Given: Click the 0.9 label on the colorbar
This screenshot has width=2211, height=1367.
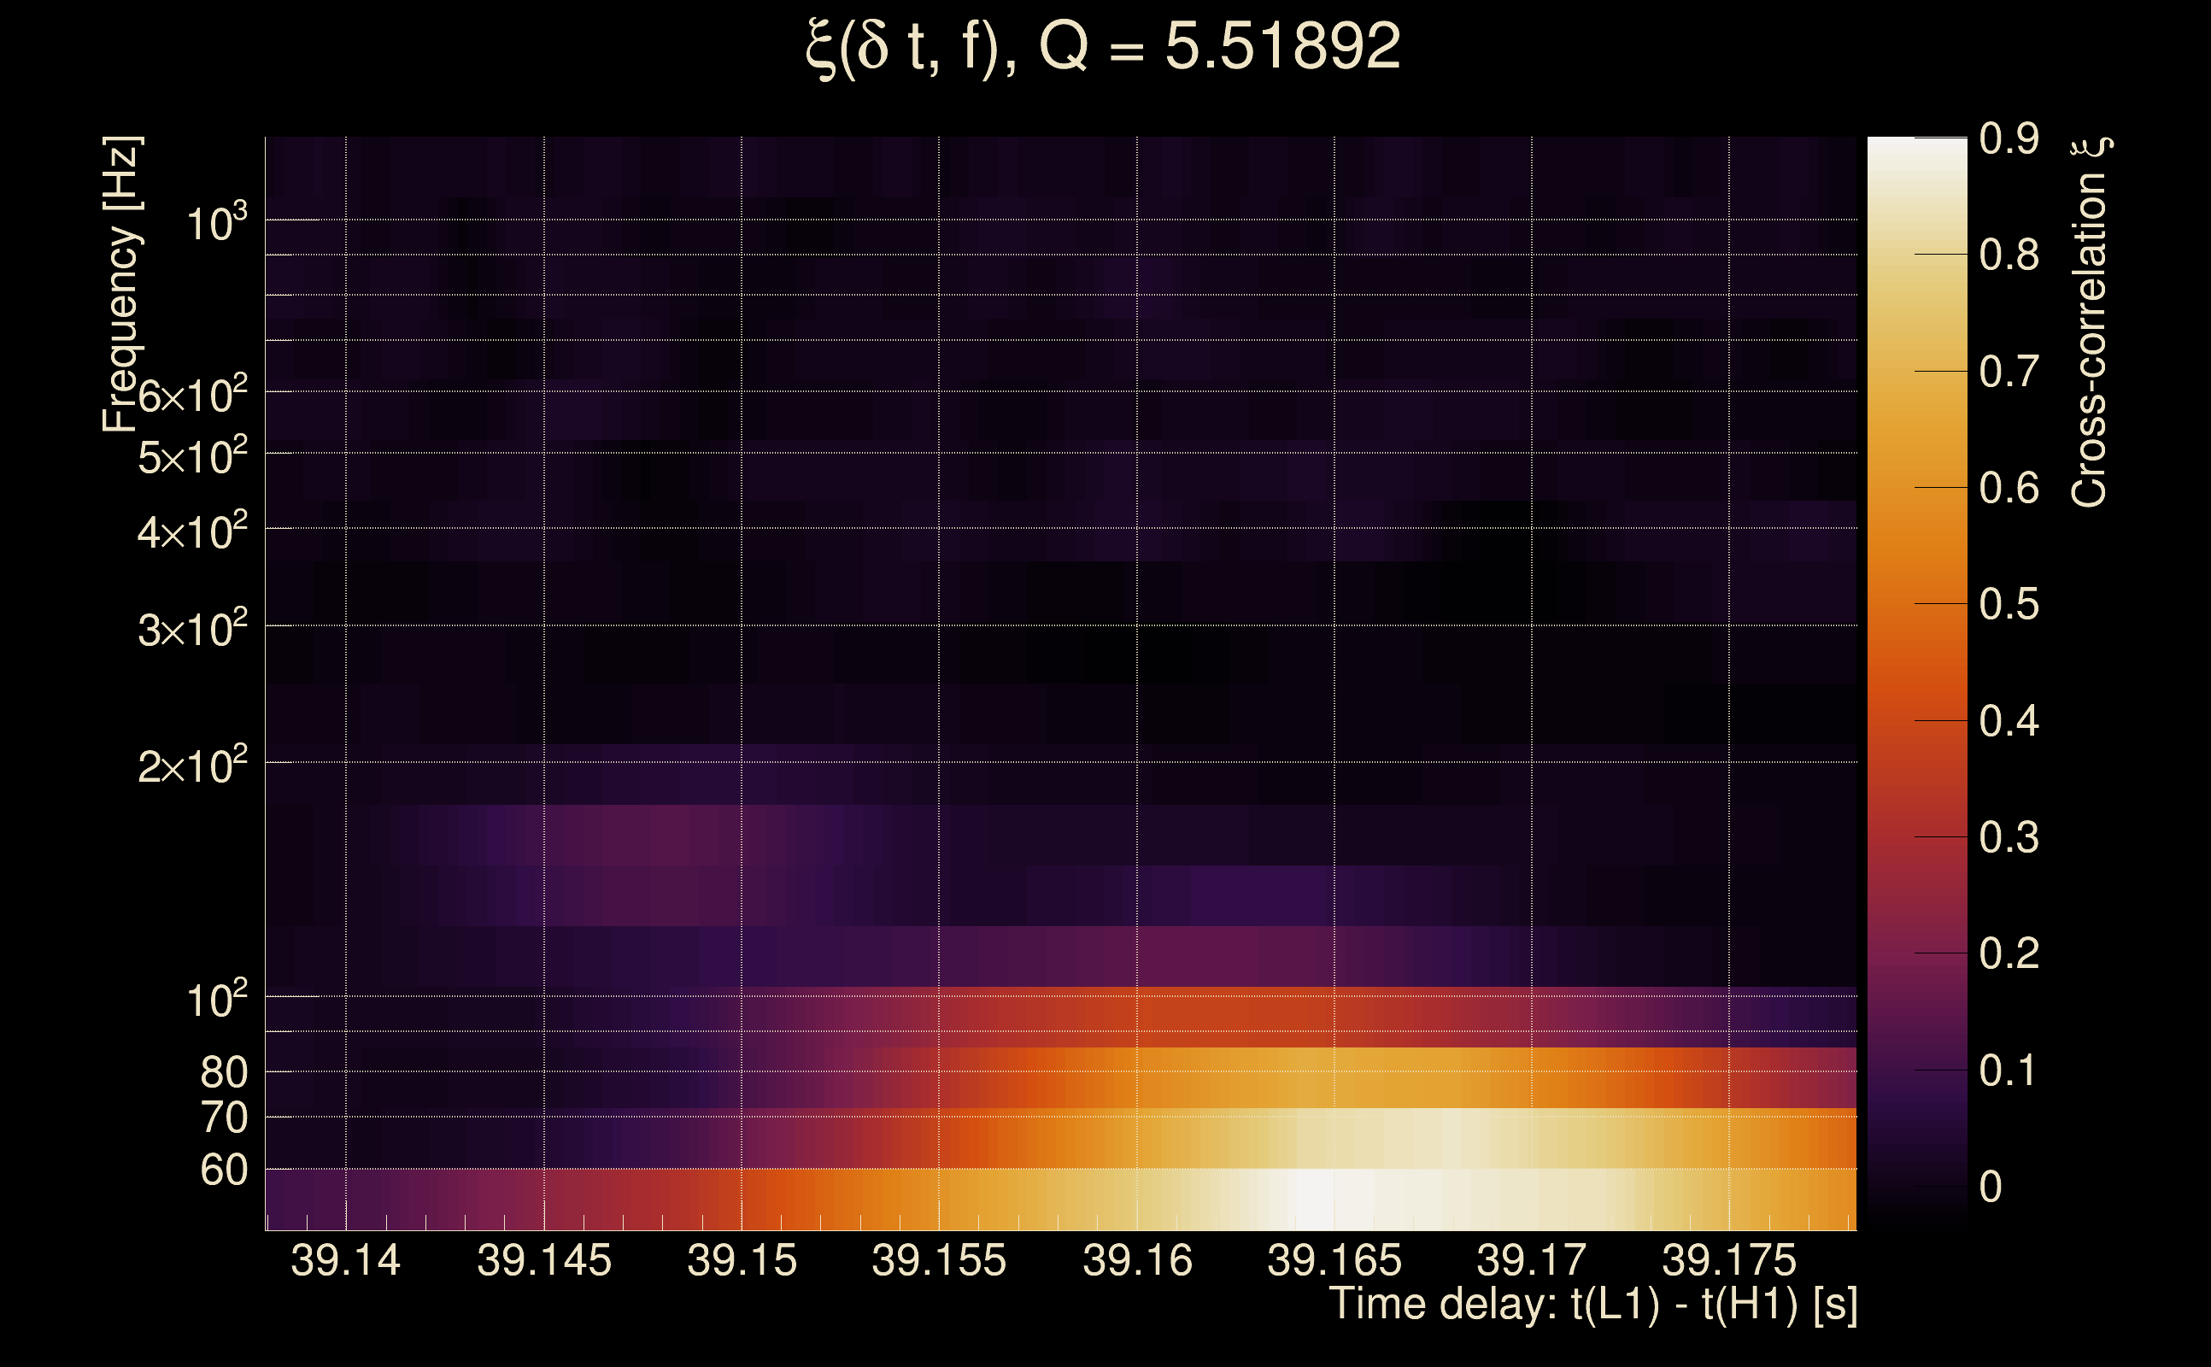Looking at the screenshot, I should click(2009, 139).
